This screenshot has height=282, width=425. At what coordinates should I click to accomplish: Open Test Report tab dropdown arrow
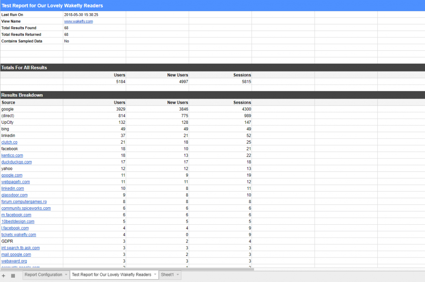155,275
